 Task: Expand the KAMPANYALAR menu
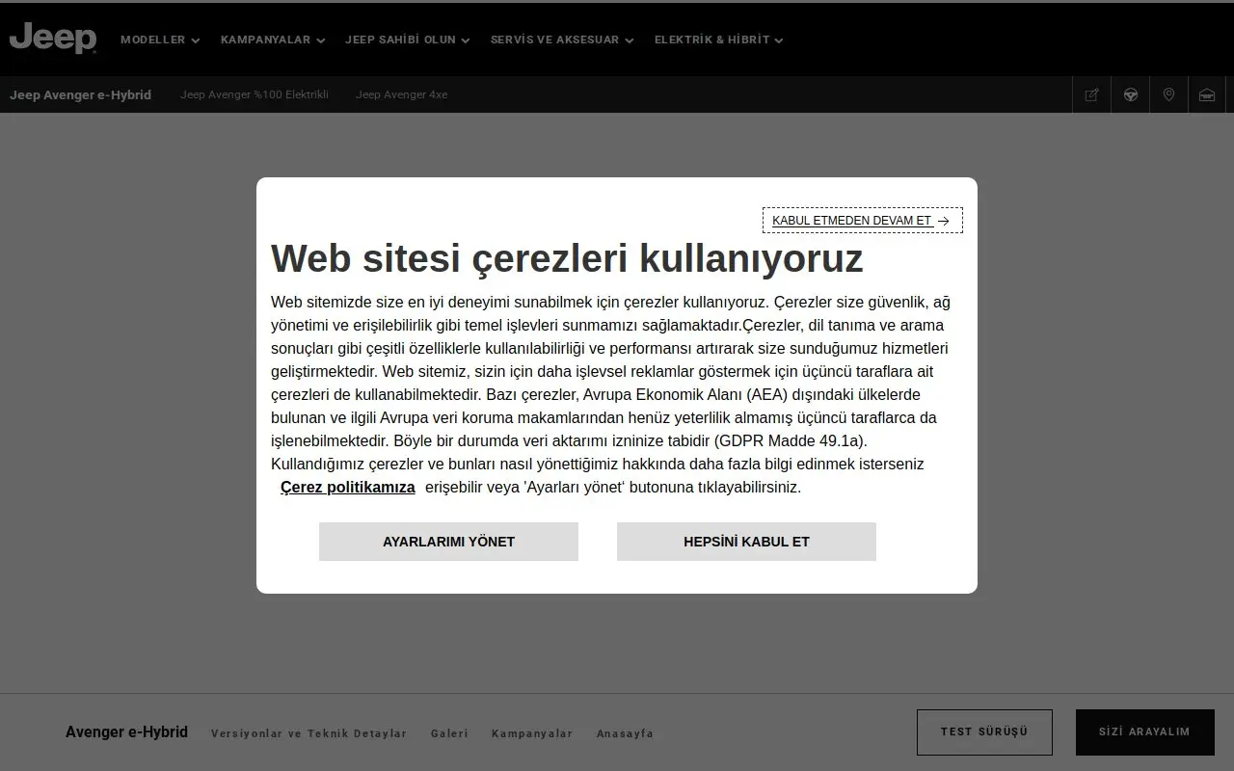tap(273, 40)
